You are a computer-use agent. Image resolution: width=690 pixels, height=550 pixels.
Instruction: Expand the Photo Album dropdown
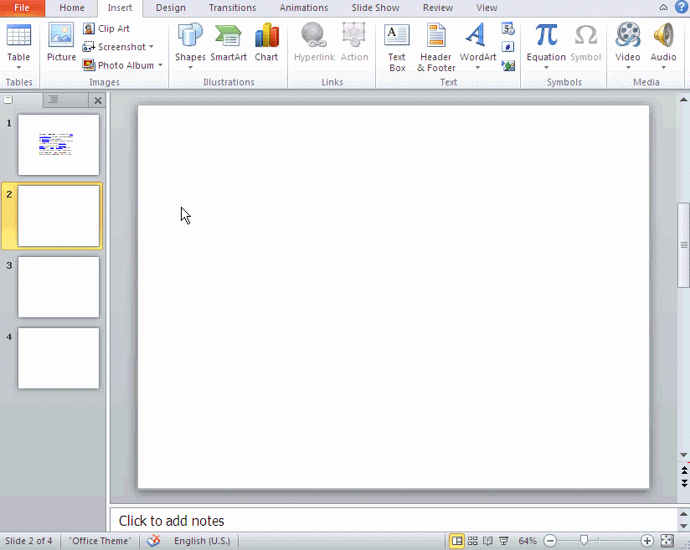tap(160, 65)
